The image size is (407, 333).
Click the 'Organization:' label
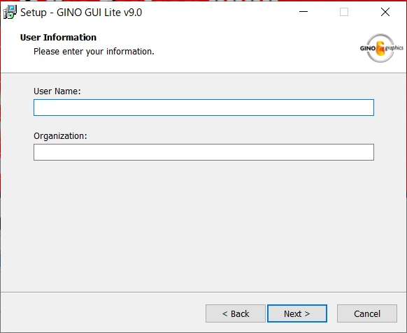tap(60, 136)
